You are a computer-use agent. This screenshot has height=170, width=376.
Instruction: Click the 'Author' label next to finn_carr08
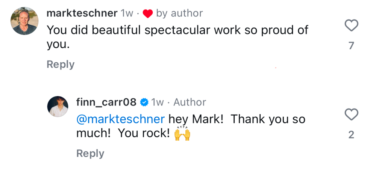click(x=190, y=102)
